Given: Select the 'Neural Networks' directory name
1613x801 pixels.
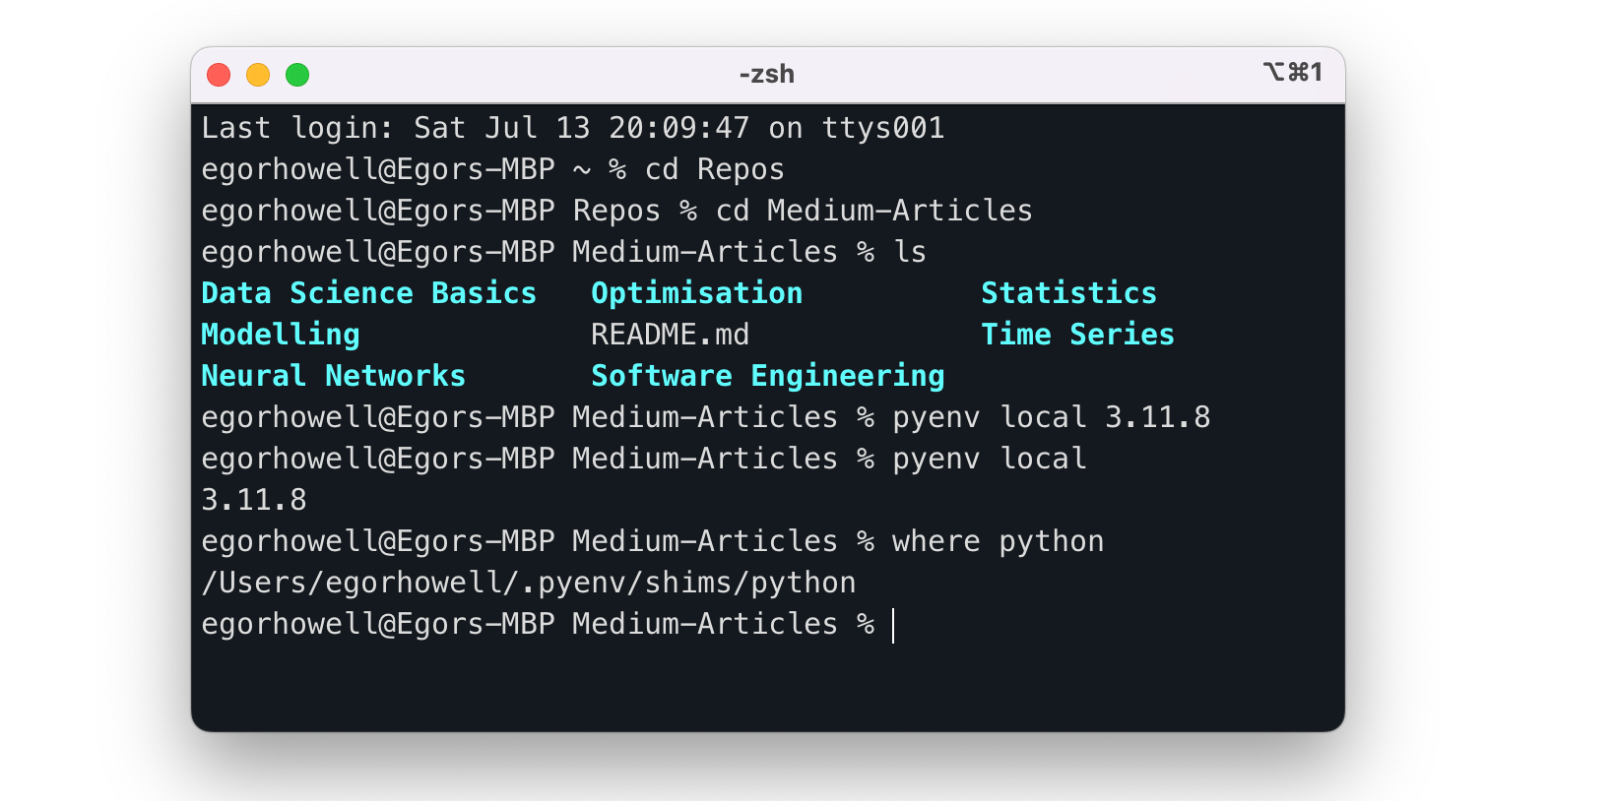Looking at the screenshot, I should point(334,376).
